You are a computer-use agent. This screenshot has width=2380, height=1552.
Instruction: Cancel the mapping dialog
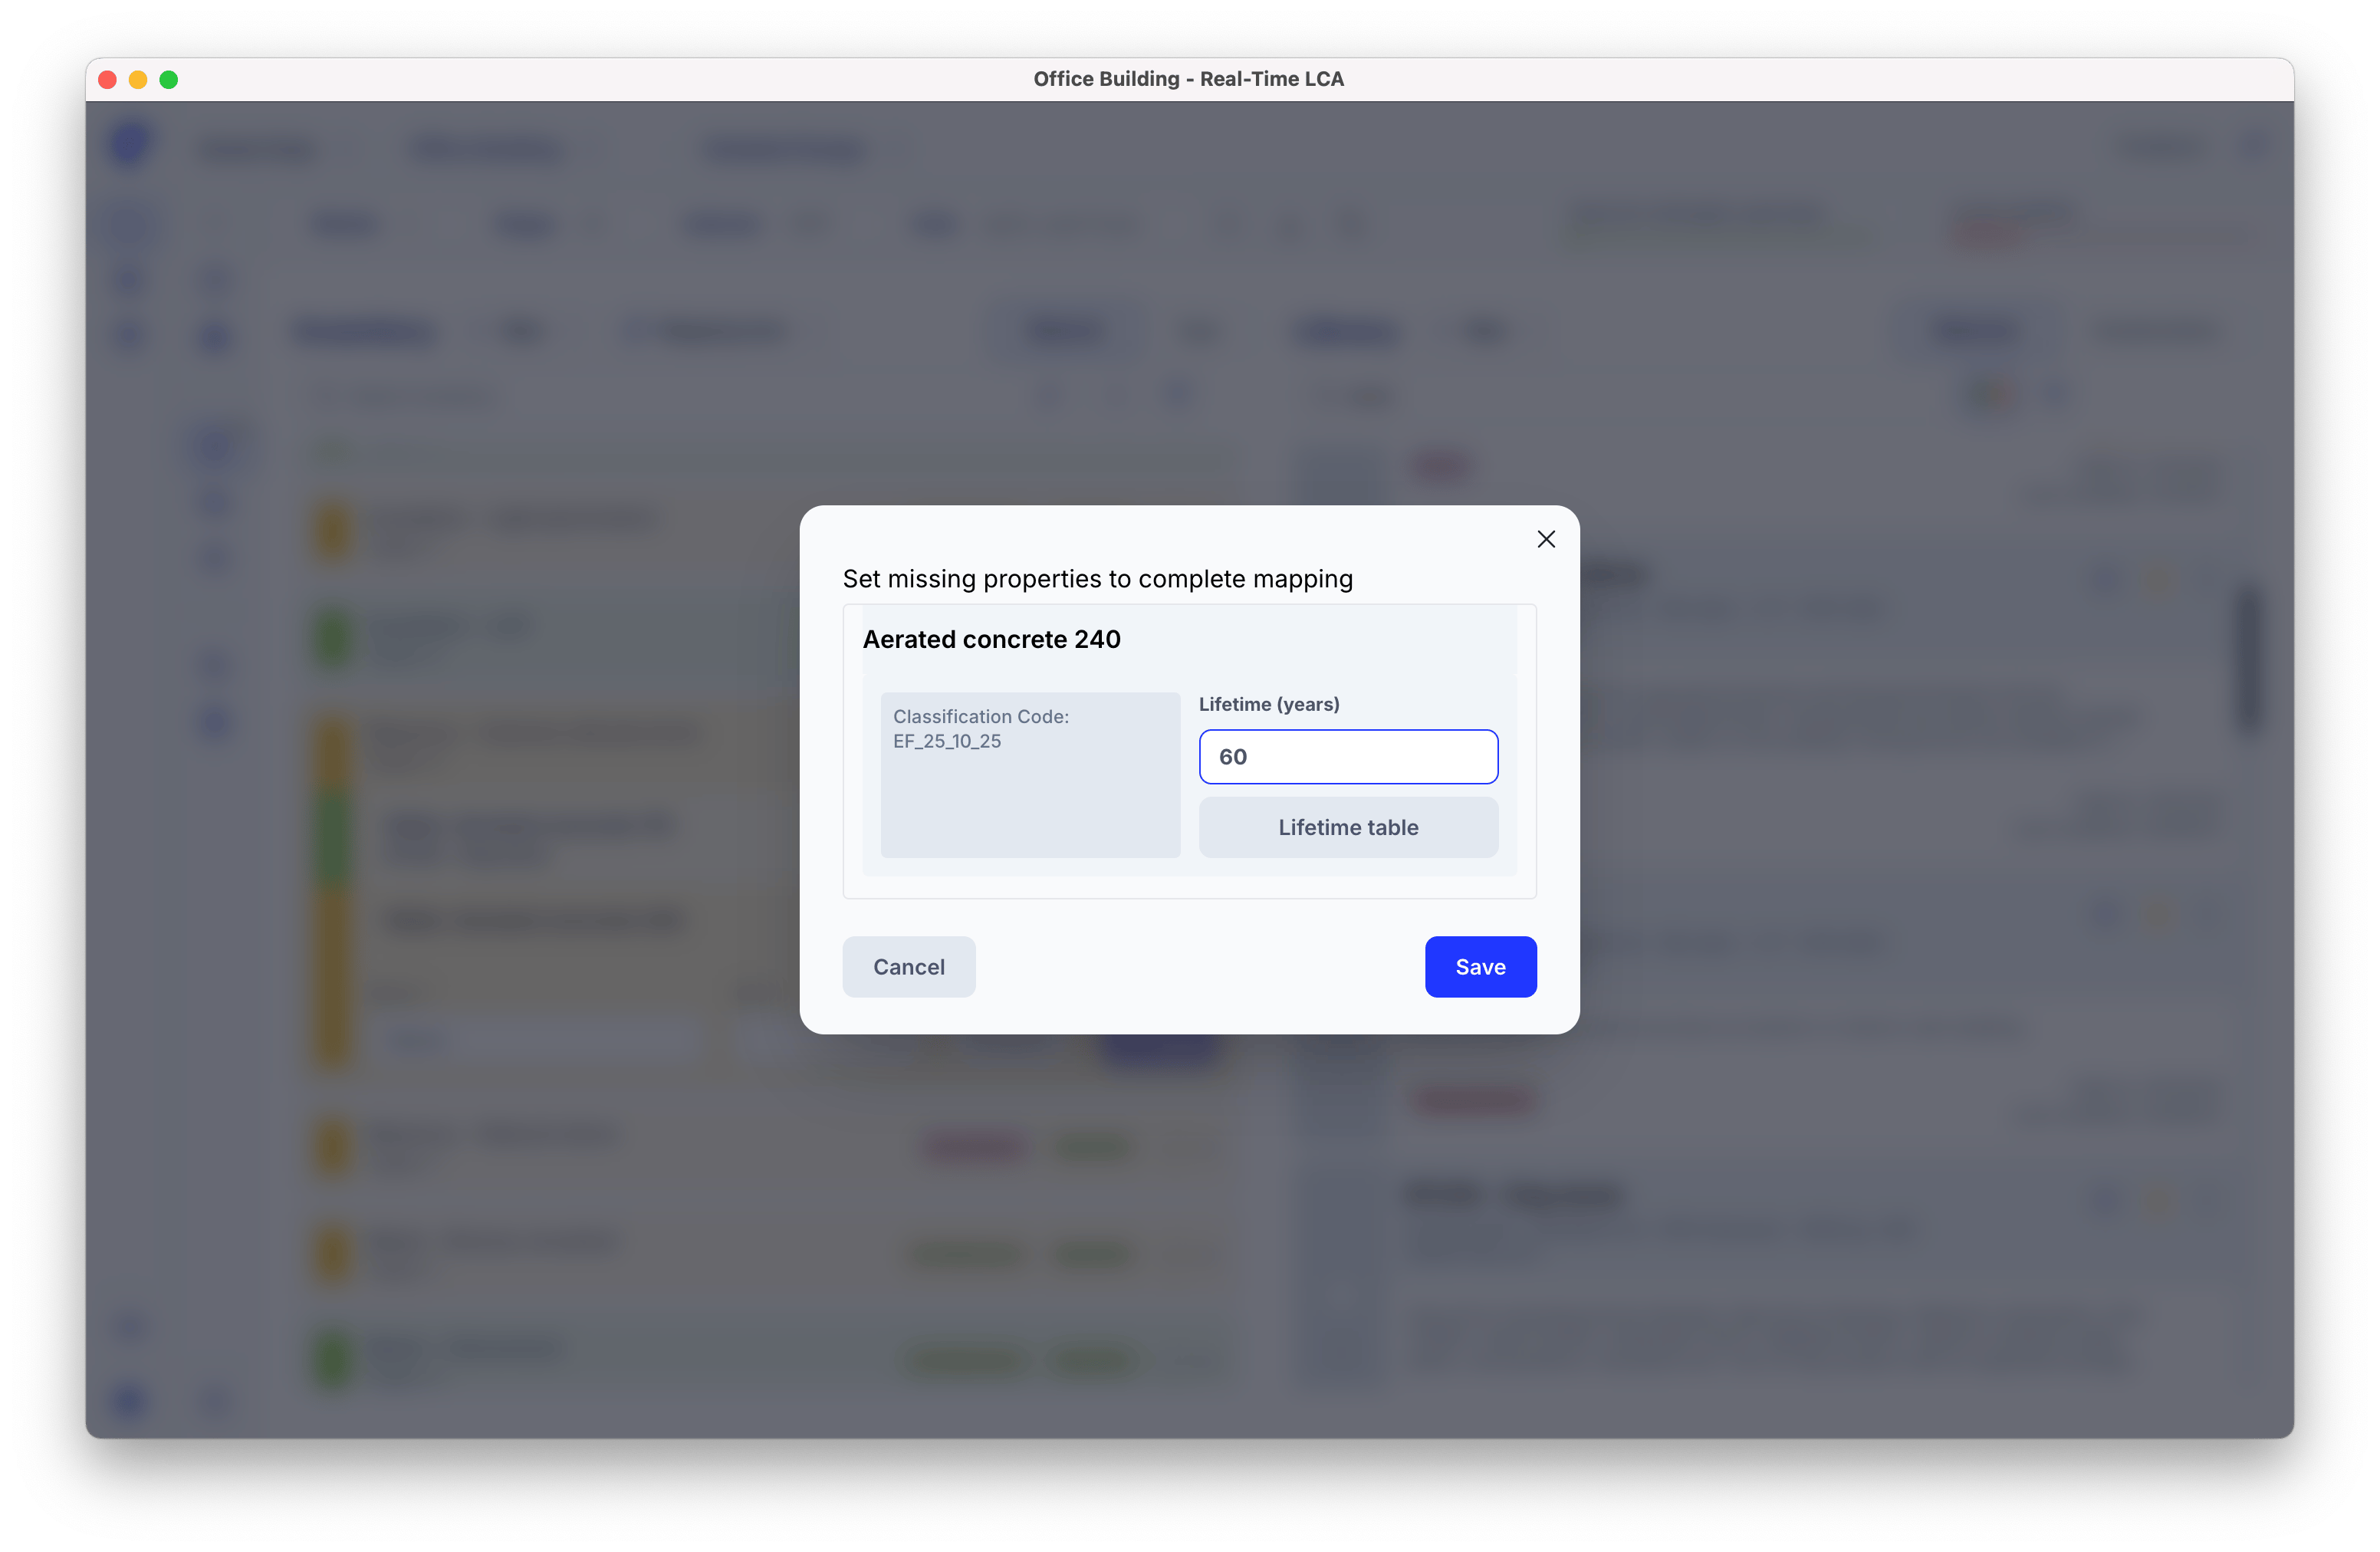(908, 967)
